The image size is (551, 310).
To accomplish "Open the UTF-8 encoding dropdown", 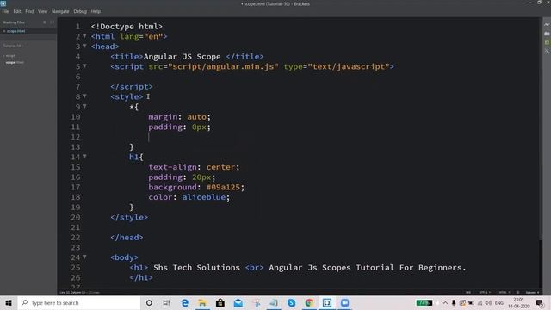I will click(x=485, y=293).
